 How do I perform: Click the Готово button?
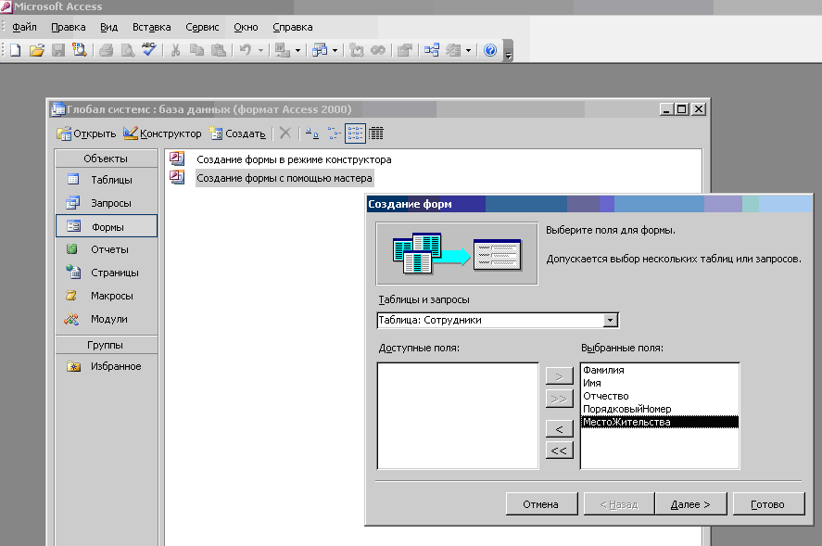pyautogui.click(x=768, y=504)
